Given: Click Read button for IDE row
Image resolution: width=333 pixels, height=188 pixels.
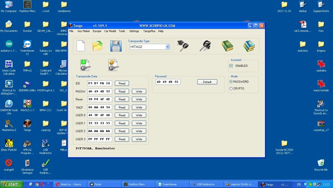Looking at the screenshot, I should 122,83.
